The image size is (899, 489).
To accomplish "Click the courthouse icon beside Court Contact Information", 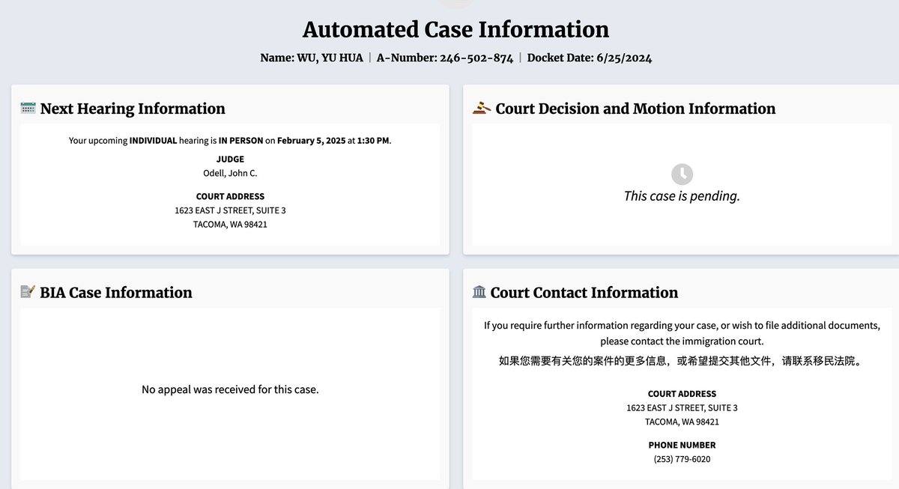I will pyautogui.click(x=479, y=292).
